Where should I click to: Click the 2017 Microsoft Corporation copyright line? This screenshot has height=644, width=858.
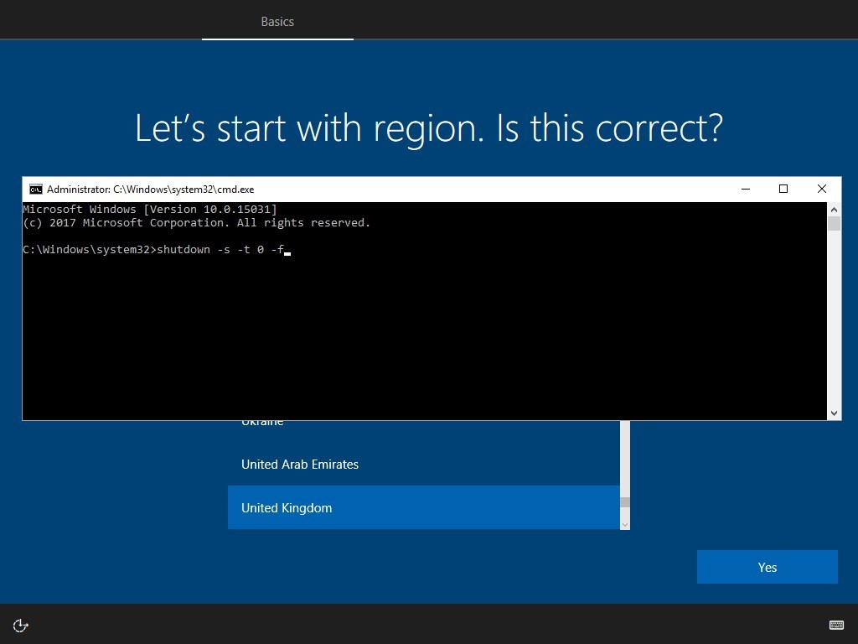[196, 223]
